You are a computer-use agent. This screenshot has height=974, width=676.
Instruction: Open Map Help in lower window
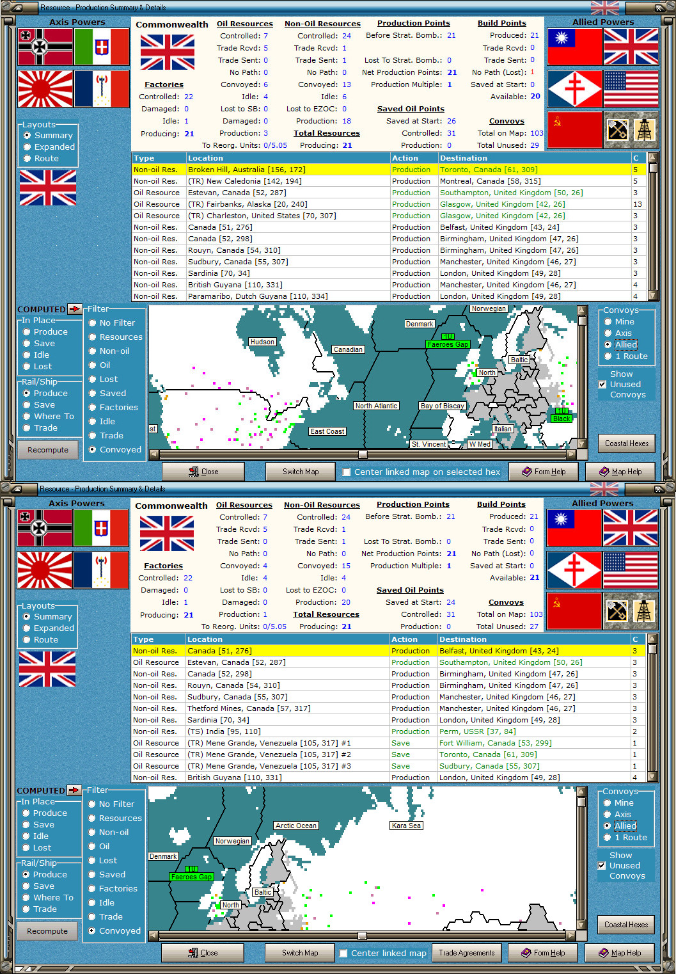pos(620,953)
